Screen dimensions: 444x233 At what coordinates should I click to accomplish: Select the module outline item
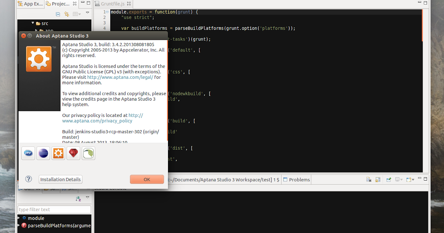click(36, 218)
